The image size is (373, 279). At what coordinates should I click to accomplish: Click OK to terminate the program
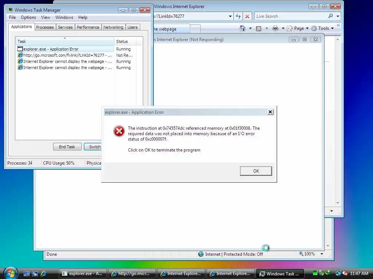(x=256, y=171)
